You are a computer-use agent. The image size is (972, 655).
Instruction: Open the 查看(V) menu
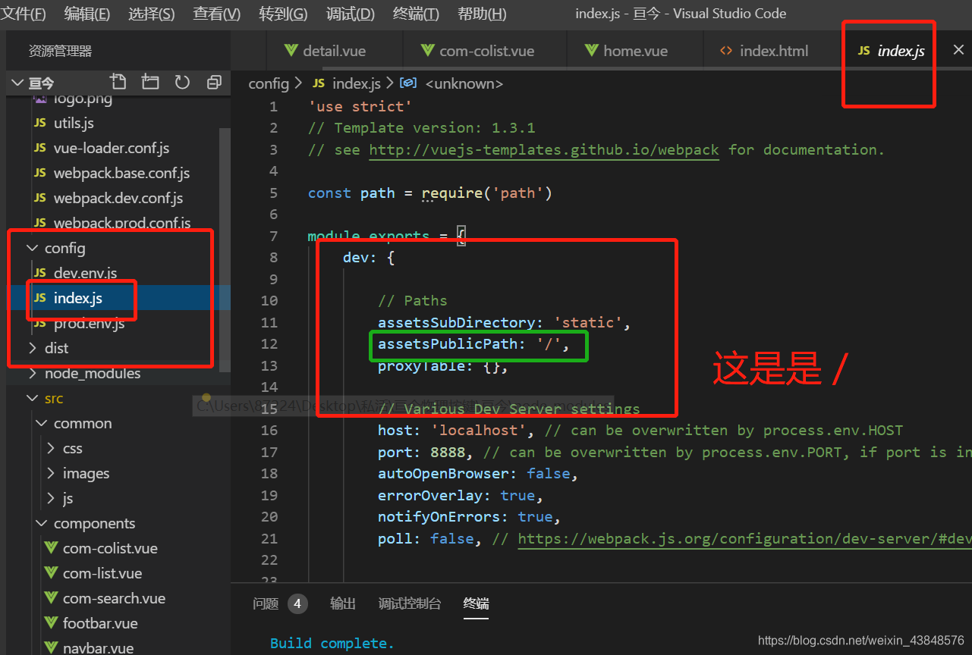(x=216, y=14)
